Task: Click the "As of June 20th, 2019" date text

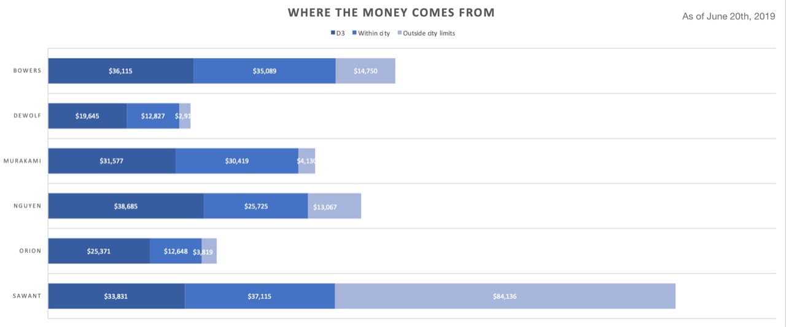Action: tap(728, 17)
